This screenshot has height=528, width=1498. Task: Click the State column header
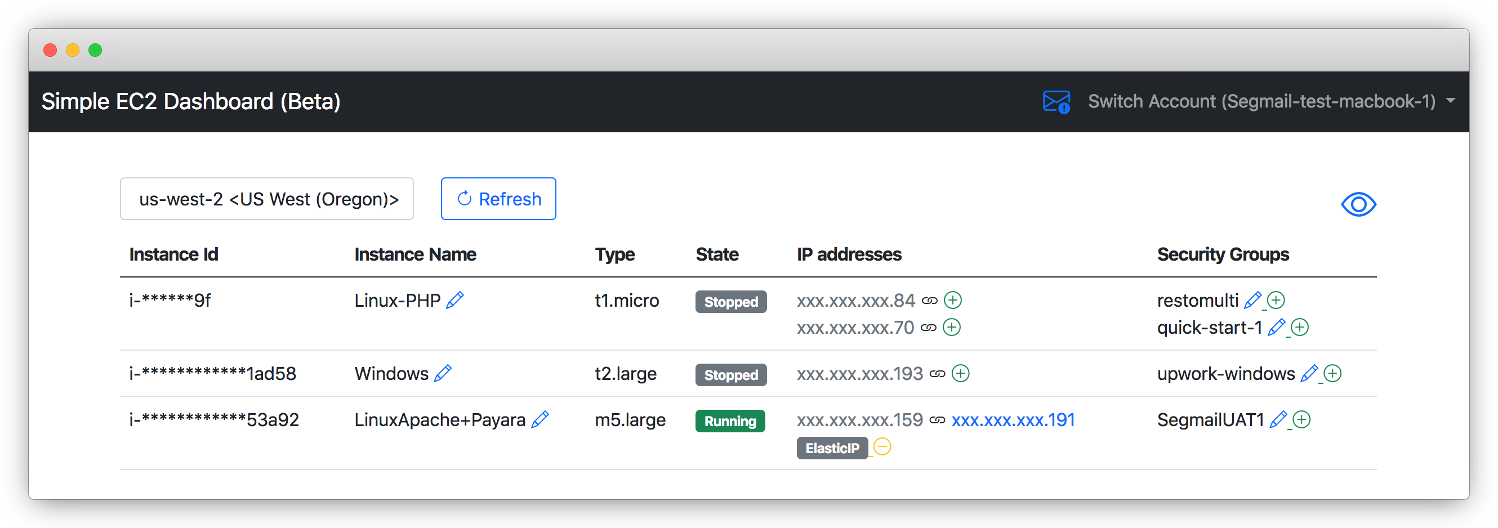[717, 254]
